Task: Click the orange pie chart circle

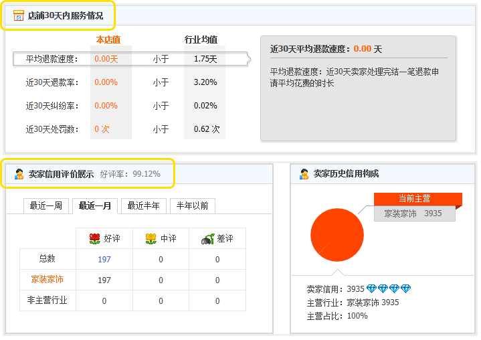Action: coord(336,236)
